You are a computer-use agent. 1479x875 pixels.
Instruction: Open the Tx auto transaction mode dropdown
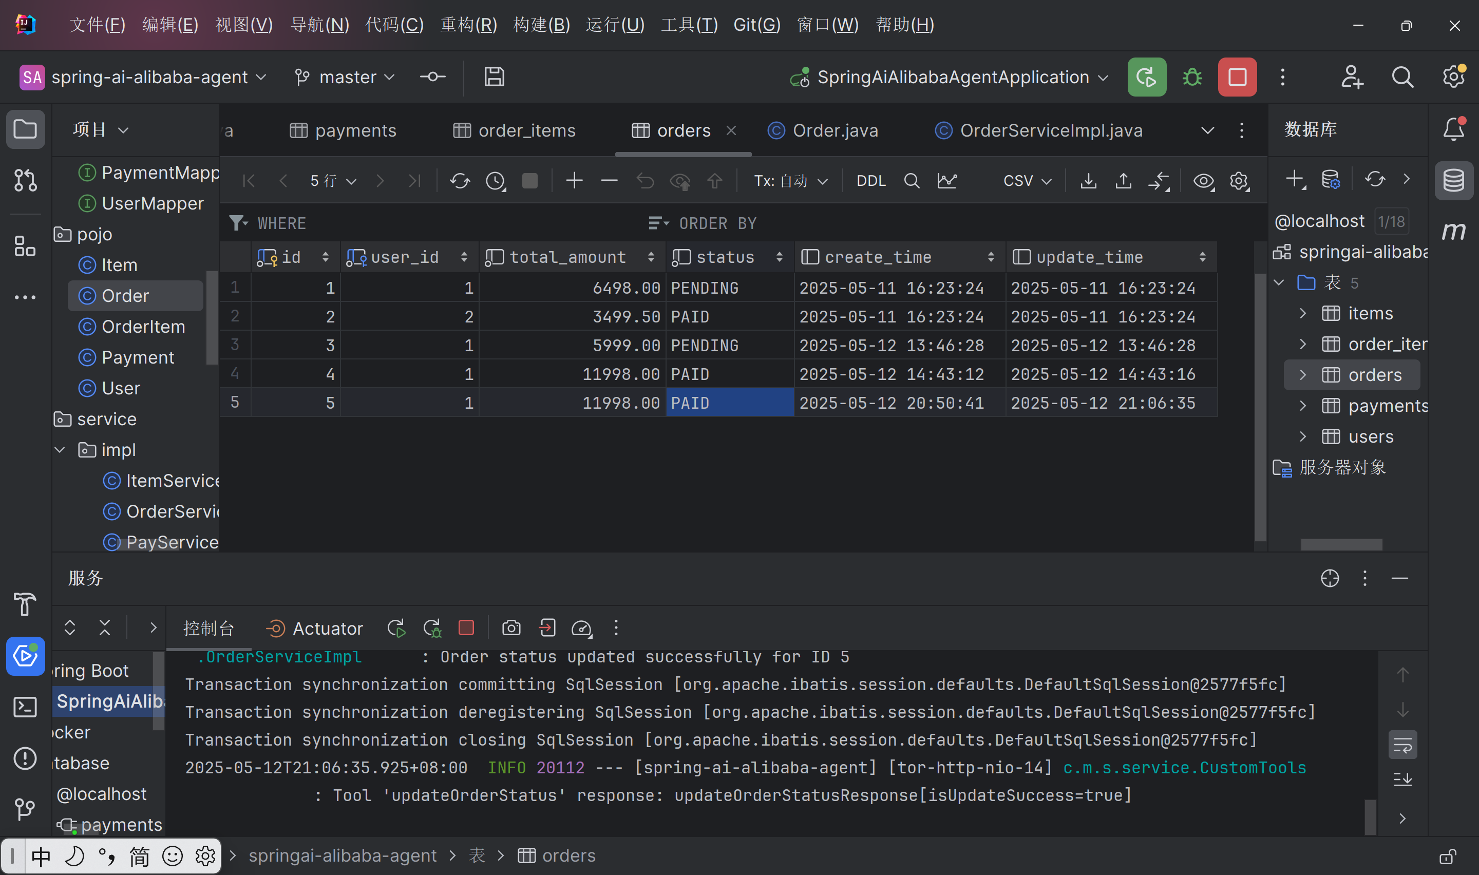(x=790, y=180)
